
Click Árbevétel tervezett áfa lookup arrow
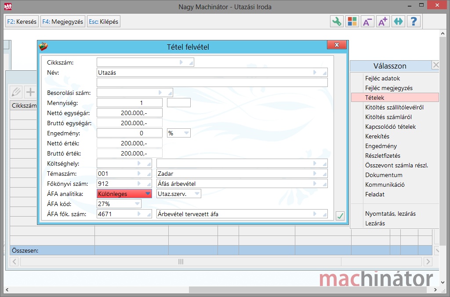[x=315, y=214]
